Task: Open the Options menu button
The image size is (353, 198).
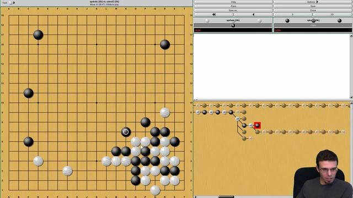Action: (x=313, y=2)
